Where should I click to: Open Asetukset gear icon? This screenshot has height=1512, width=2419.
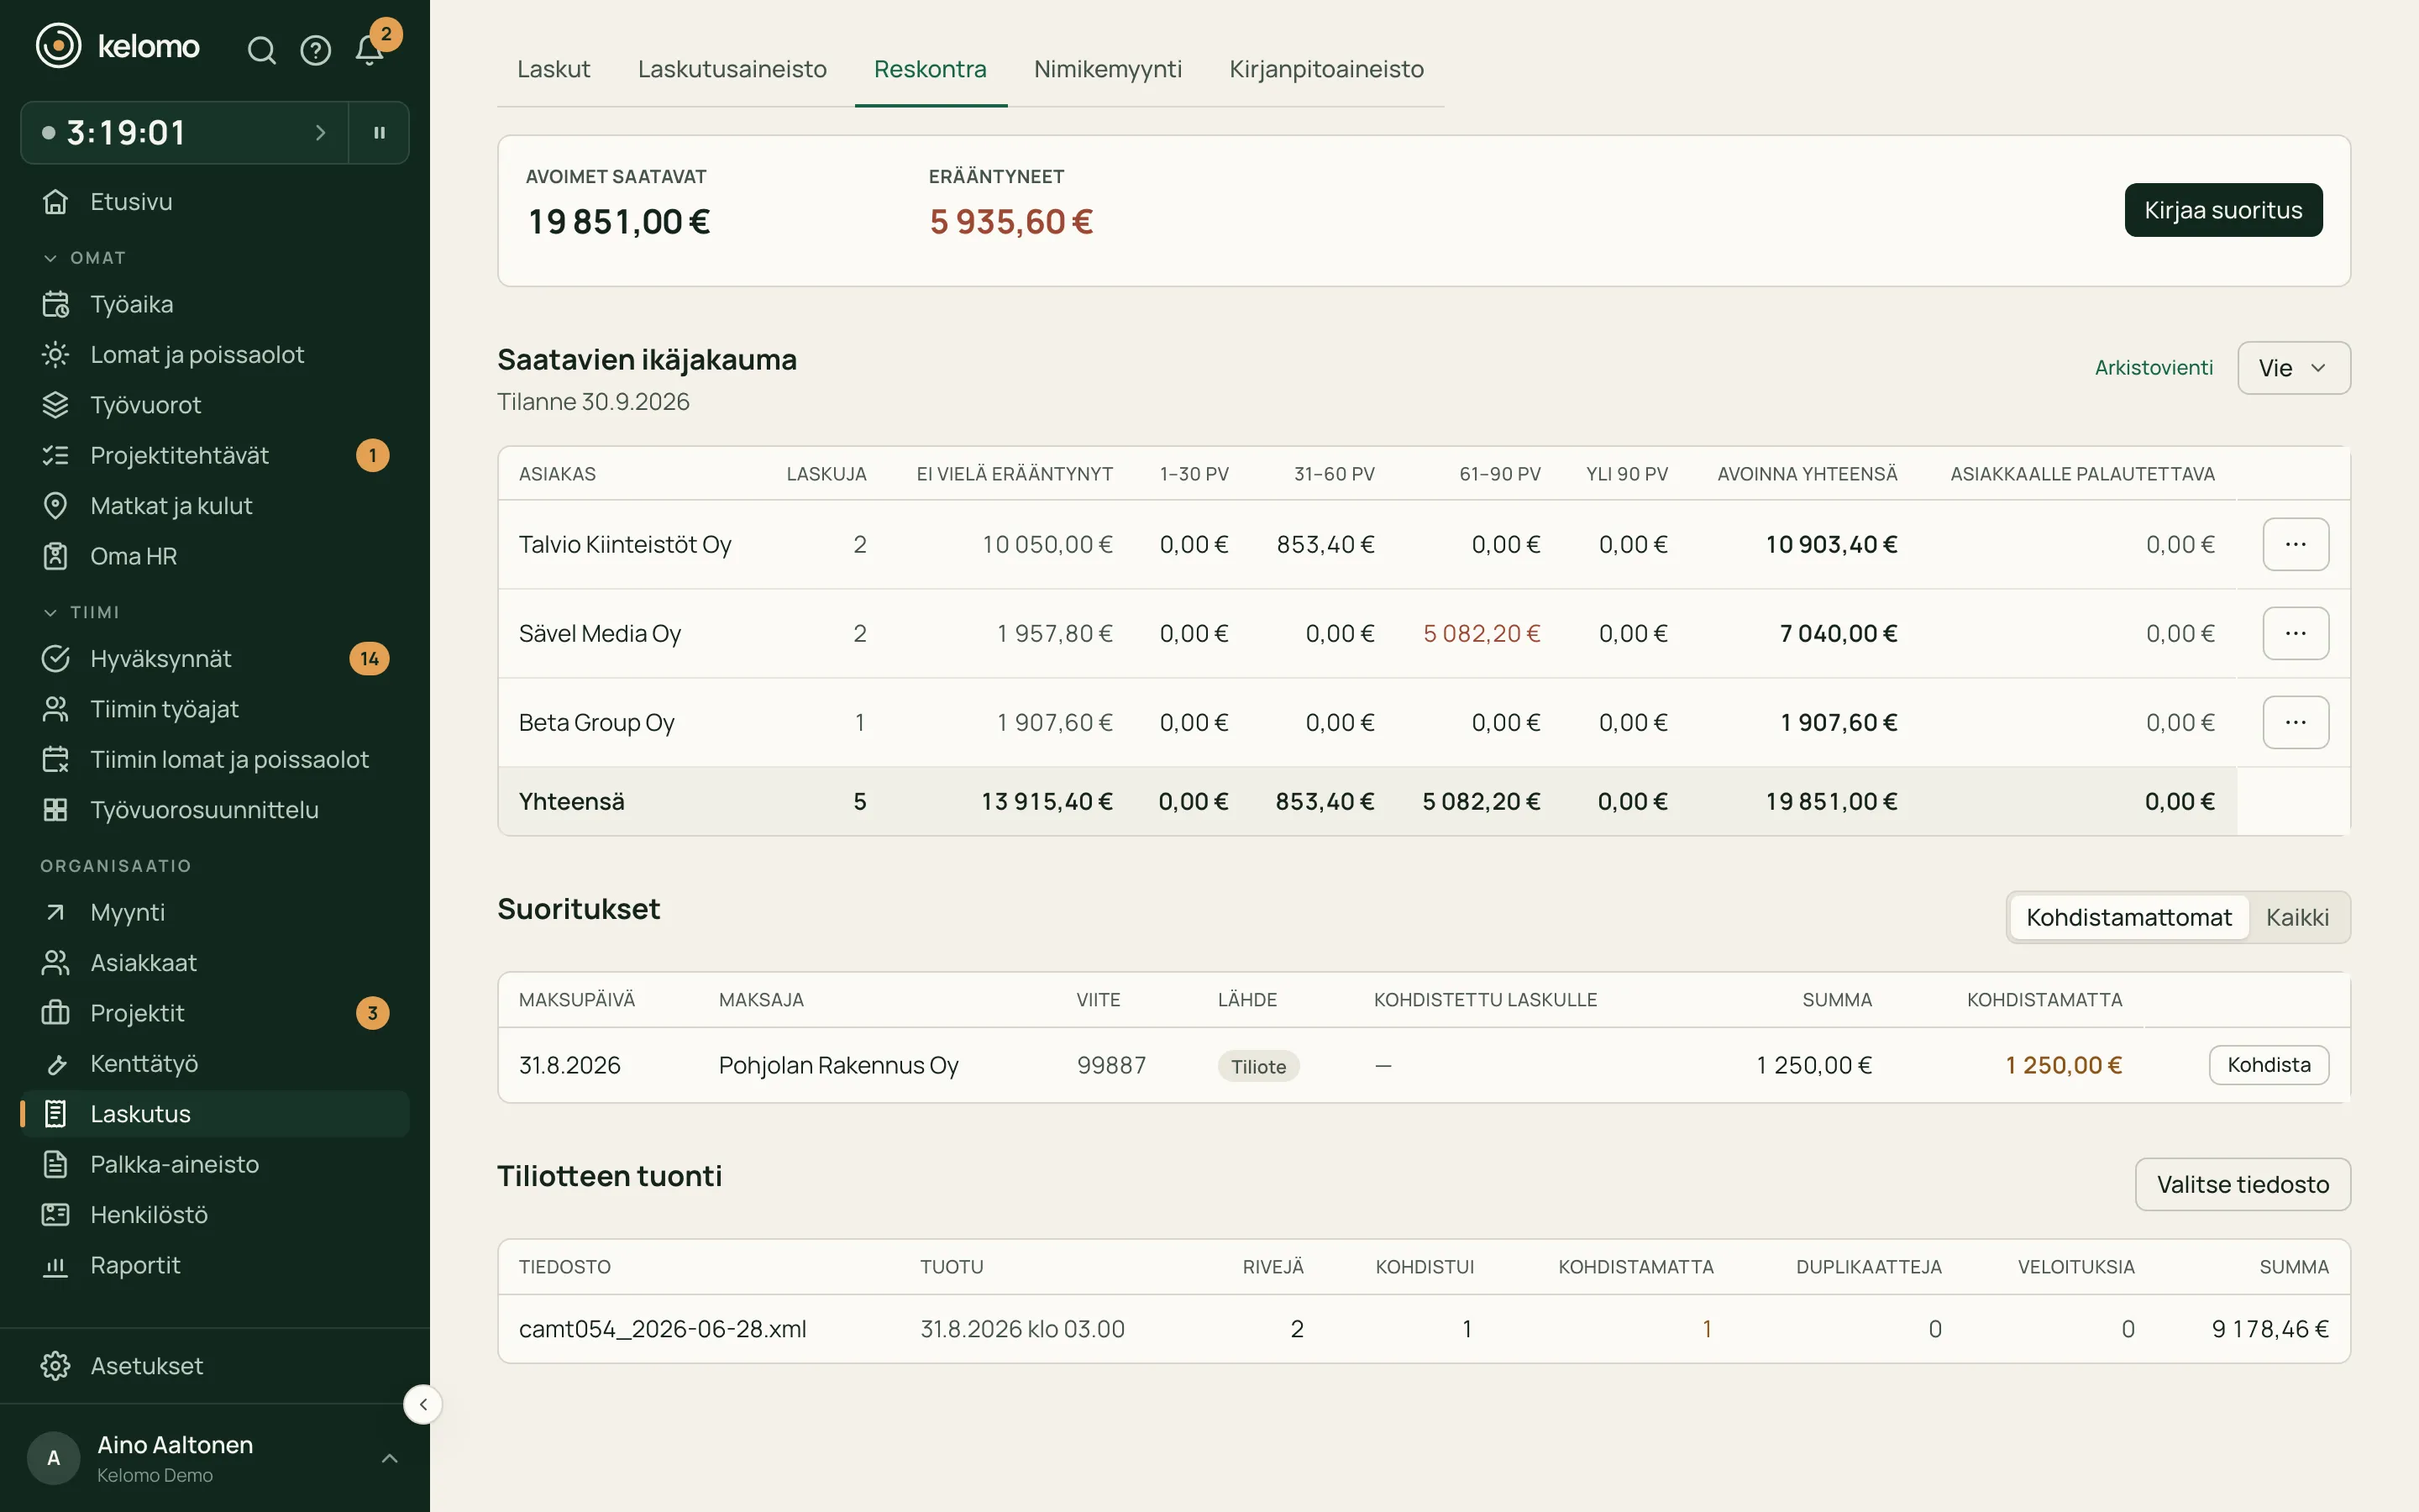coord(56,1365)
